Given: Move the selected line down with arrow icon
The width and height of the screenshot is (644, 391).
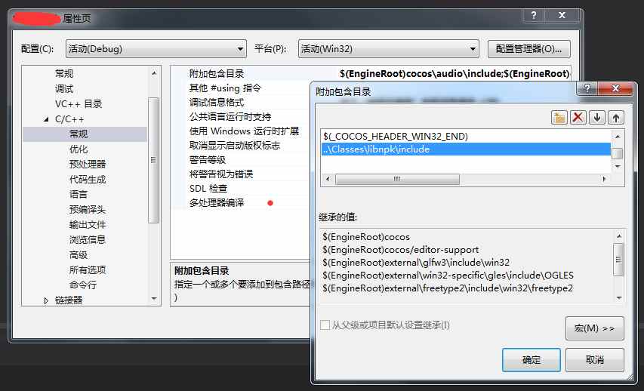Looking at the screenshot, I should (x=596, y=118).
